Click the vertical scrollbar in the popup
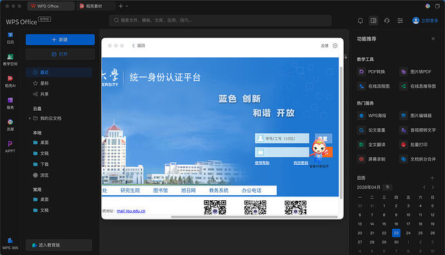 [341, 133]
